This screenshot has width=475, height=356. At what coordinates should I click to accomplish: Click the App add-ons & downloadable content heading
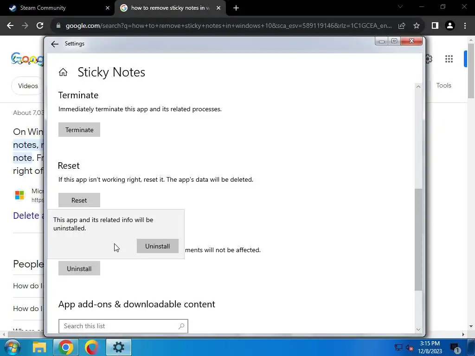coord(137,304)
